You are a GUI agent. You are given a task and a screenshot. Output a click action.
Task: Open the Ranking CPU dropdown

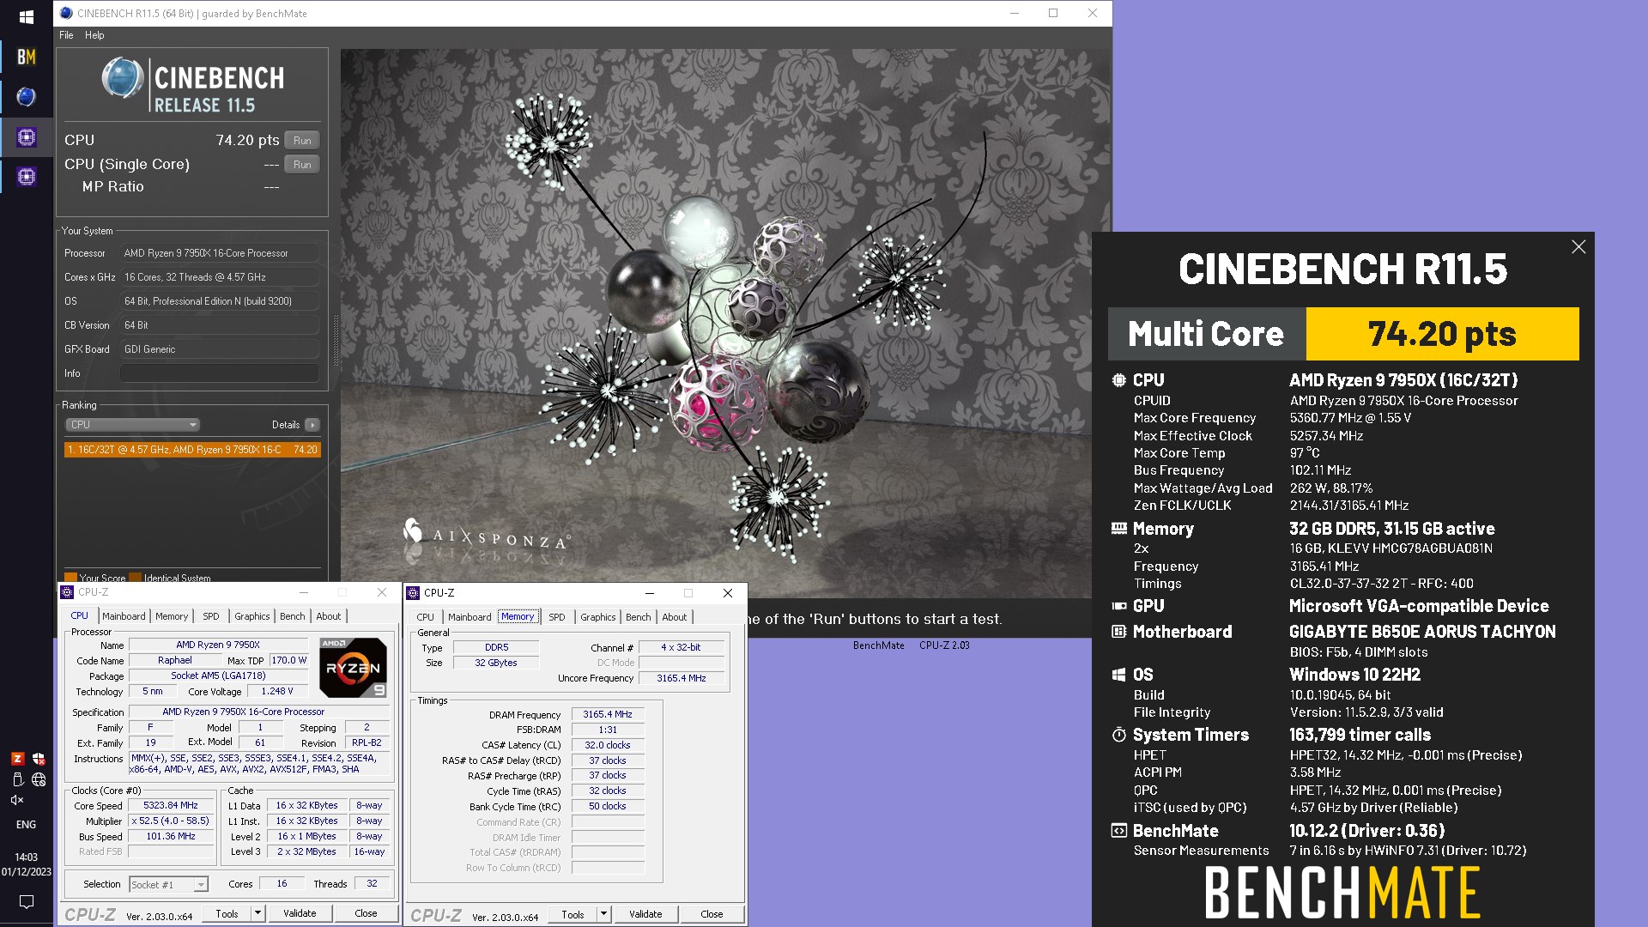point(133,425)
